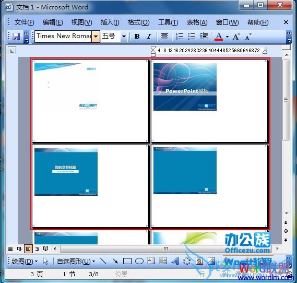The height and width of the screenshot is (283, 297).
Task: Expand the formatting toolbar options chevron
Action: 289,37
